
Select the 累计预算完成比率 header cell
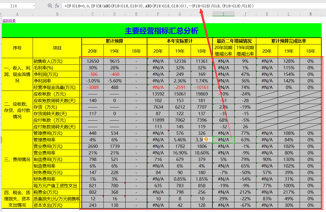pyautogui.click(x=289, y=41)
